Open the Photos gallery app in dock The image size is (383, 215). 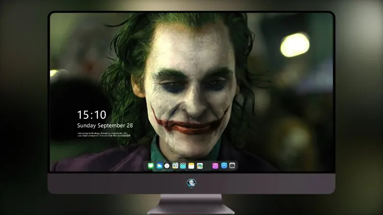tap(200, 166)
